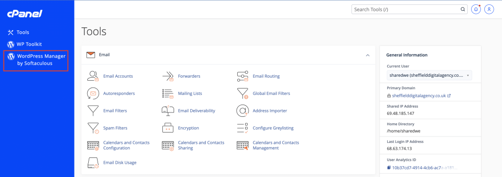This screenshot has width=502, height=177.
Task: Click the Email Deliverability mailbox icon
Action: pyautogui.click(x=168, y=111)
